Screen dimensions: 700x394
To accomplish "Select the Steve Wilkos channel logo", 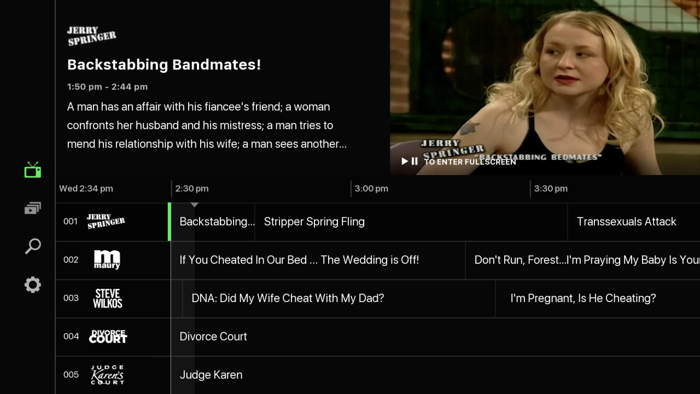I will pos(107,298).
